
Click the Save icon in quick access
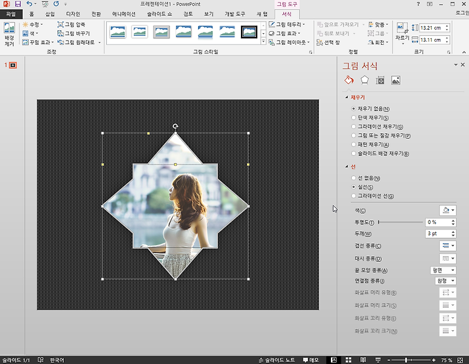coord(18,4)
